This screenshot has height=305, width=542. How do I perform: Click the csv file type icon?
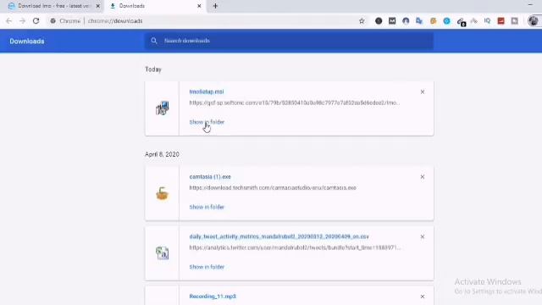pyautogui.click(x=162, y=253)
